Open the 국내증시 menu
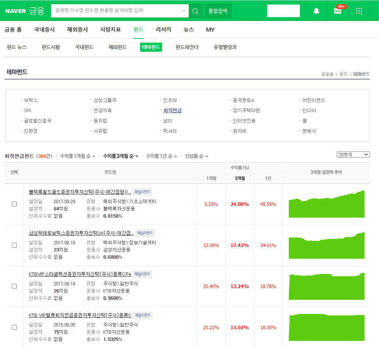Image resolution: width=379 pixels, height=347 pixels. click(45, 29)
